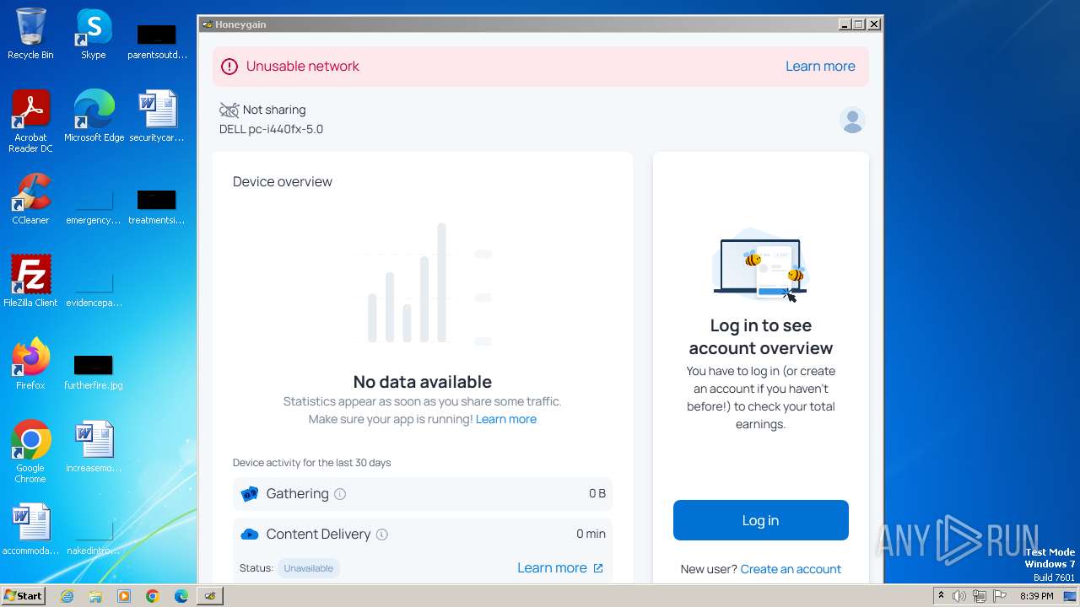Open the Create an account link
Image resolution: width=1080 pixels, height=607 pixels.
click(x=791, y=569)
